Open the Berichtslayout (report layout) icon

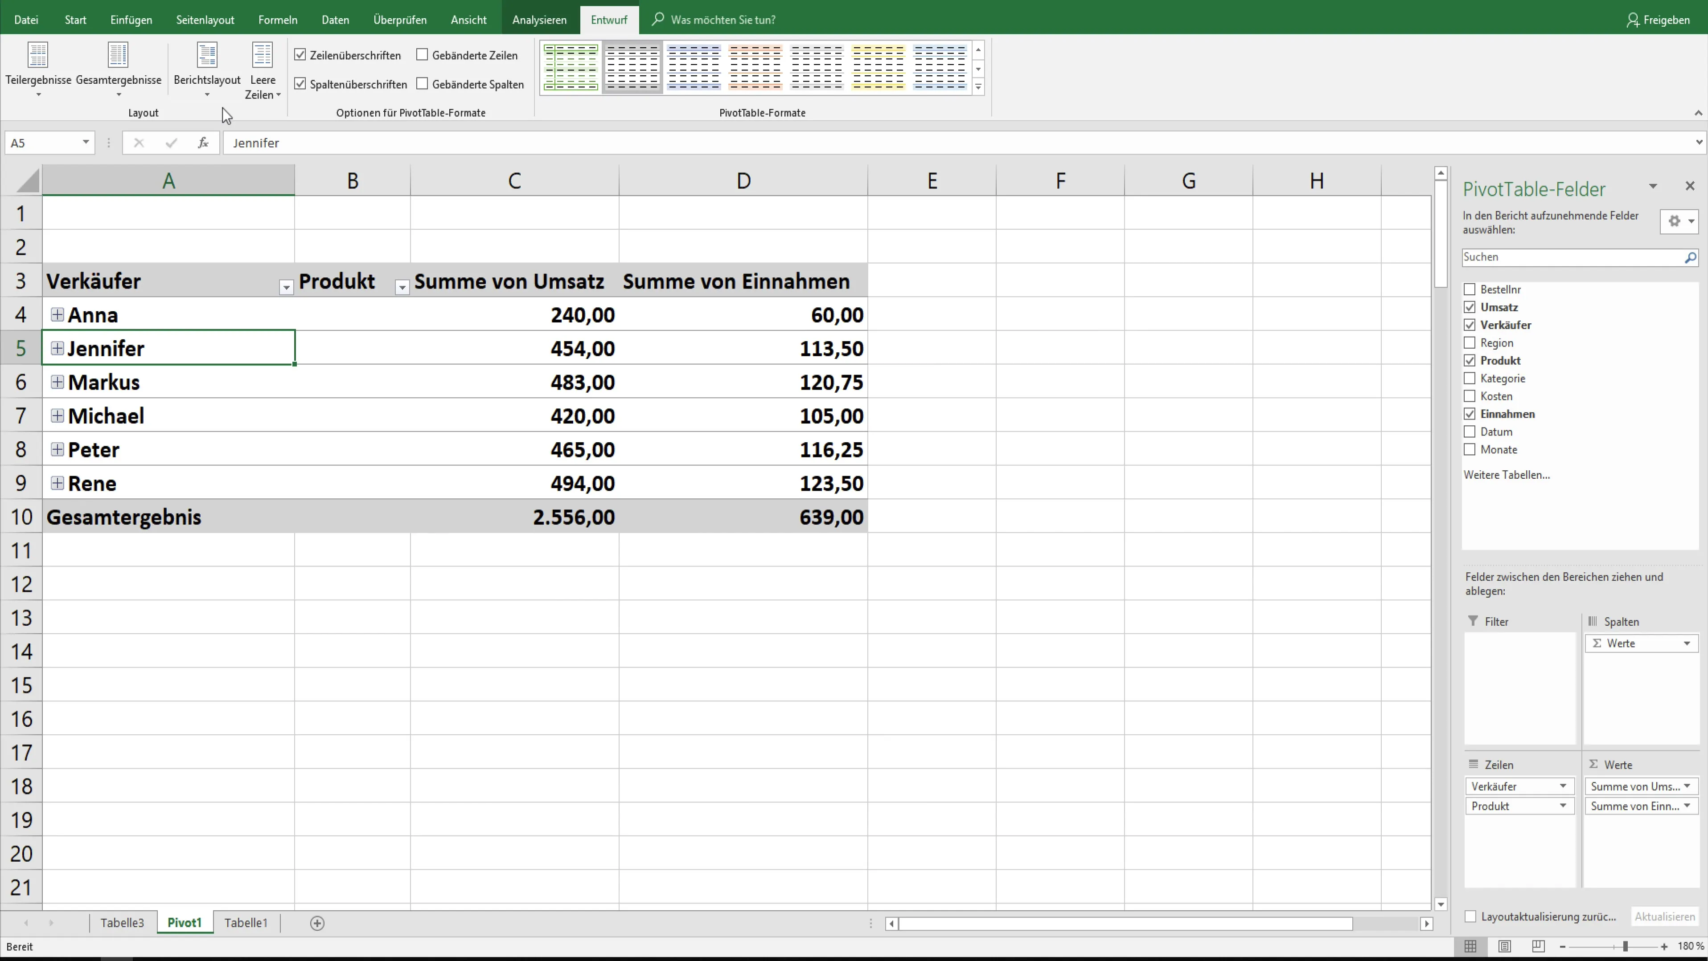(x=207, y=55)
